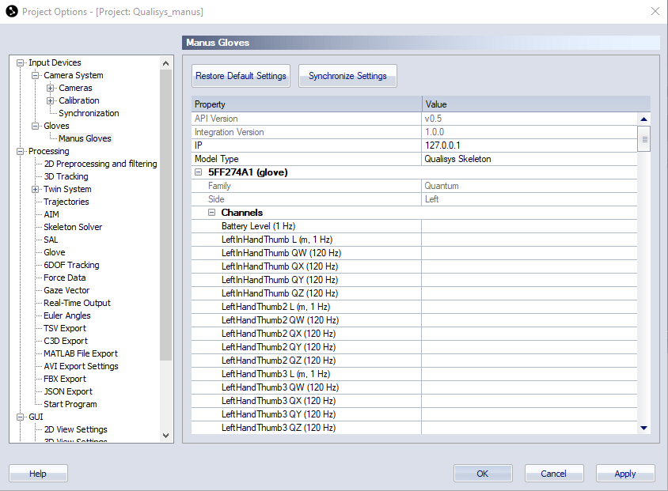Collapse the 5FF274A1 glove property group
The width and height of the screenshot is (668, 491).
pos(199,172)
